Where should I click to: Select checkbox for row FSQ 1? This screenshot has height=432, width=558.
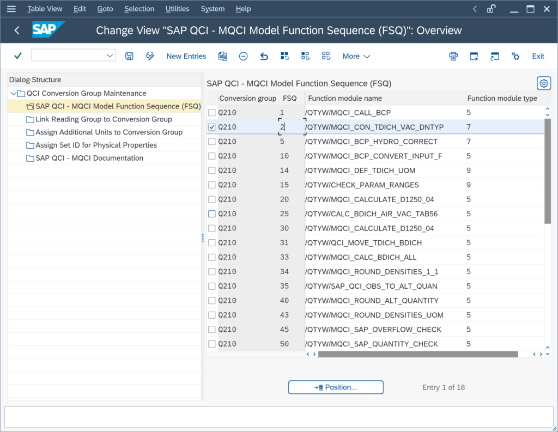click(x=212, y=113)
